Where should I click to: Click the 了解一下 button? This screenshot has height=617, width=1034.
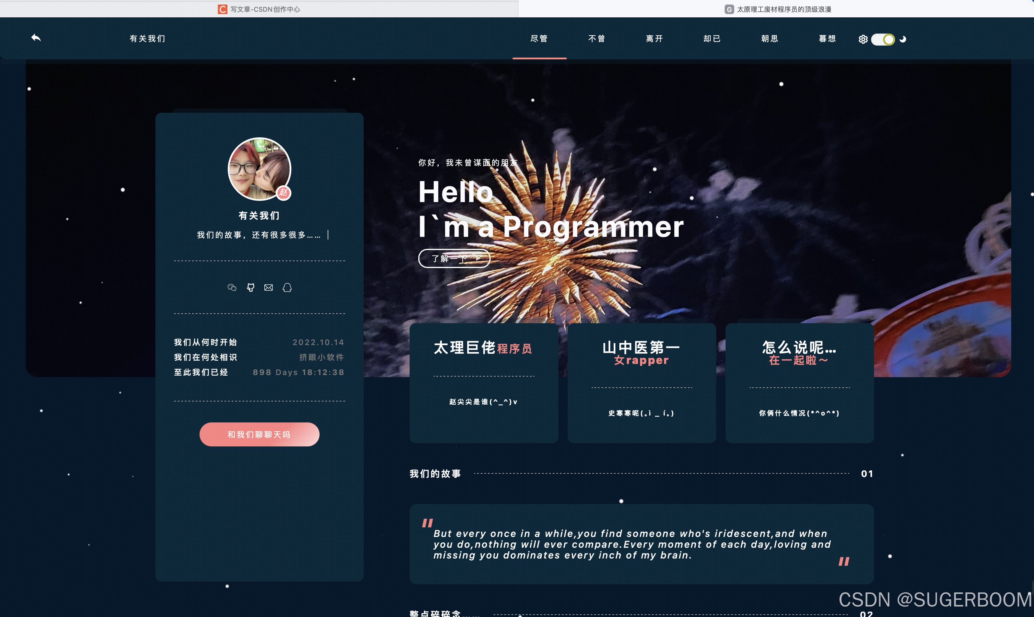[x=454, y=259]
